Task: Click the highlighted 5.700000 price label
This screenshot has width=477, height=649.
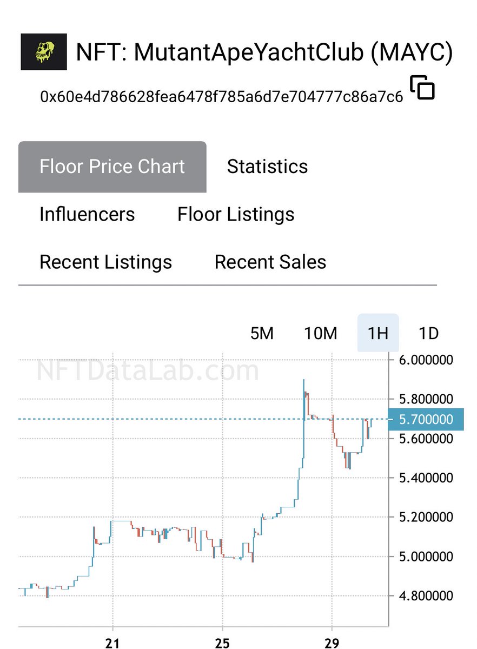Action: [x=427, y=419]
